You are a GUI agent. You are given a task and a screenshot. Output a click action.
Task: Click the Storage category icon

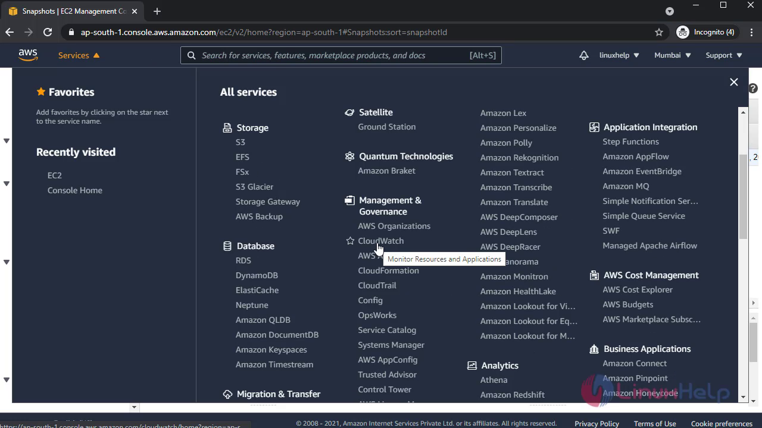(x=227, y=128)
